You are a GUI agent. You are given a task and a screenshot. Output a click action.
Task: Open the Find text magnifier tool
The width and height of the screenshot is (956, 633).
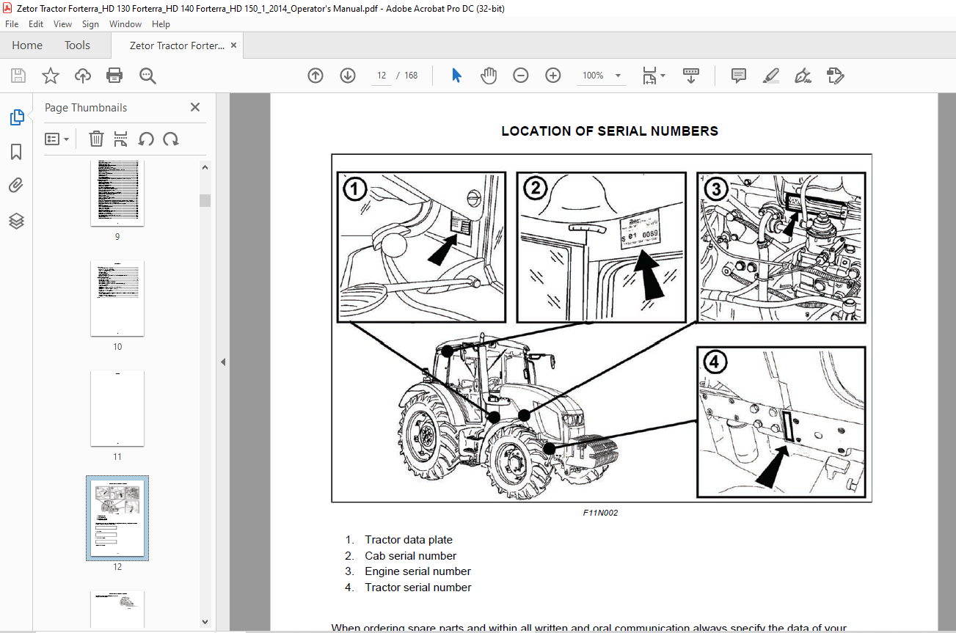pyautogui.click(x=147, y=76)
